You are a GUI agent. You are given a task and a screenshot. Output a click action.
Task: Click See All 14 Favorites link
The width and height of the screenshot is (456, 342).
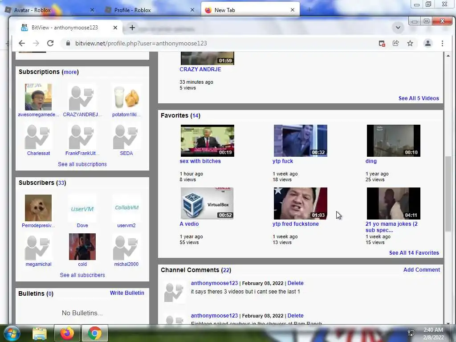coord(414,253)
